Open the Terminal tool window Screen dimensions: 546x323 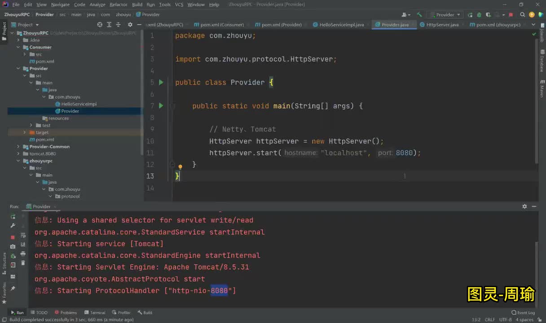(95, 313)
